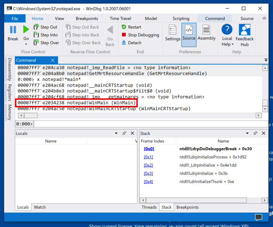Viewport: 273px width, 227px height.
Task: Close the Stack panel
Action: point(264,133)
